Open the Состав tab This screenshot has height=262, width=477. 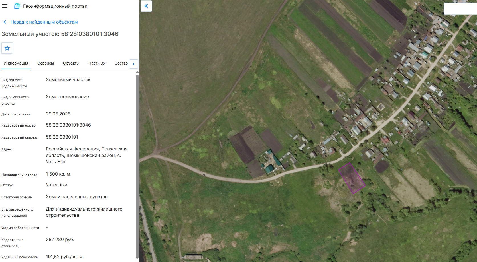point(121,63)
